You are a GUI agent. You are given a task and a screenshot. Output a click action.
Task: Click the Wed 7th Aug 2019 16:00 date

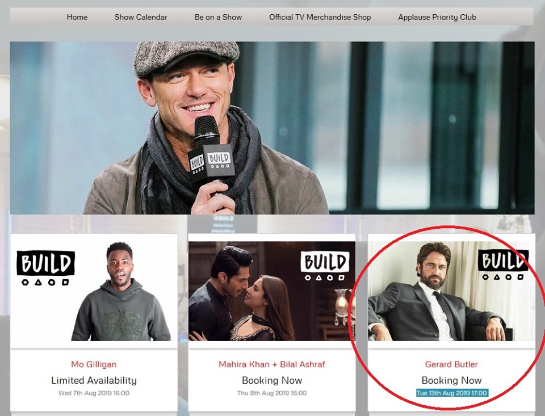pyautogui.click(x=94, y=393)
